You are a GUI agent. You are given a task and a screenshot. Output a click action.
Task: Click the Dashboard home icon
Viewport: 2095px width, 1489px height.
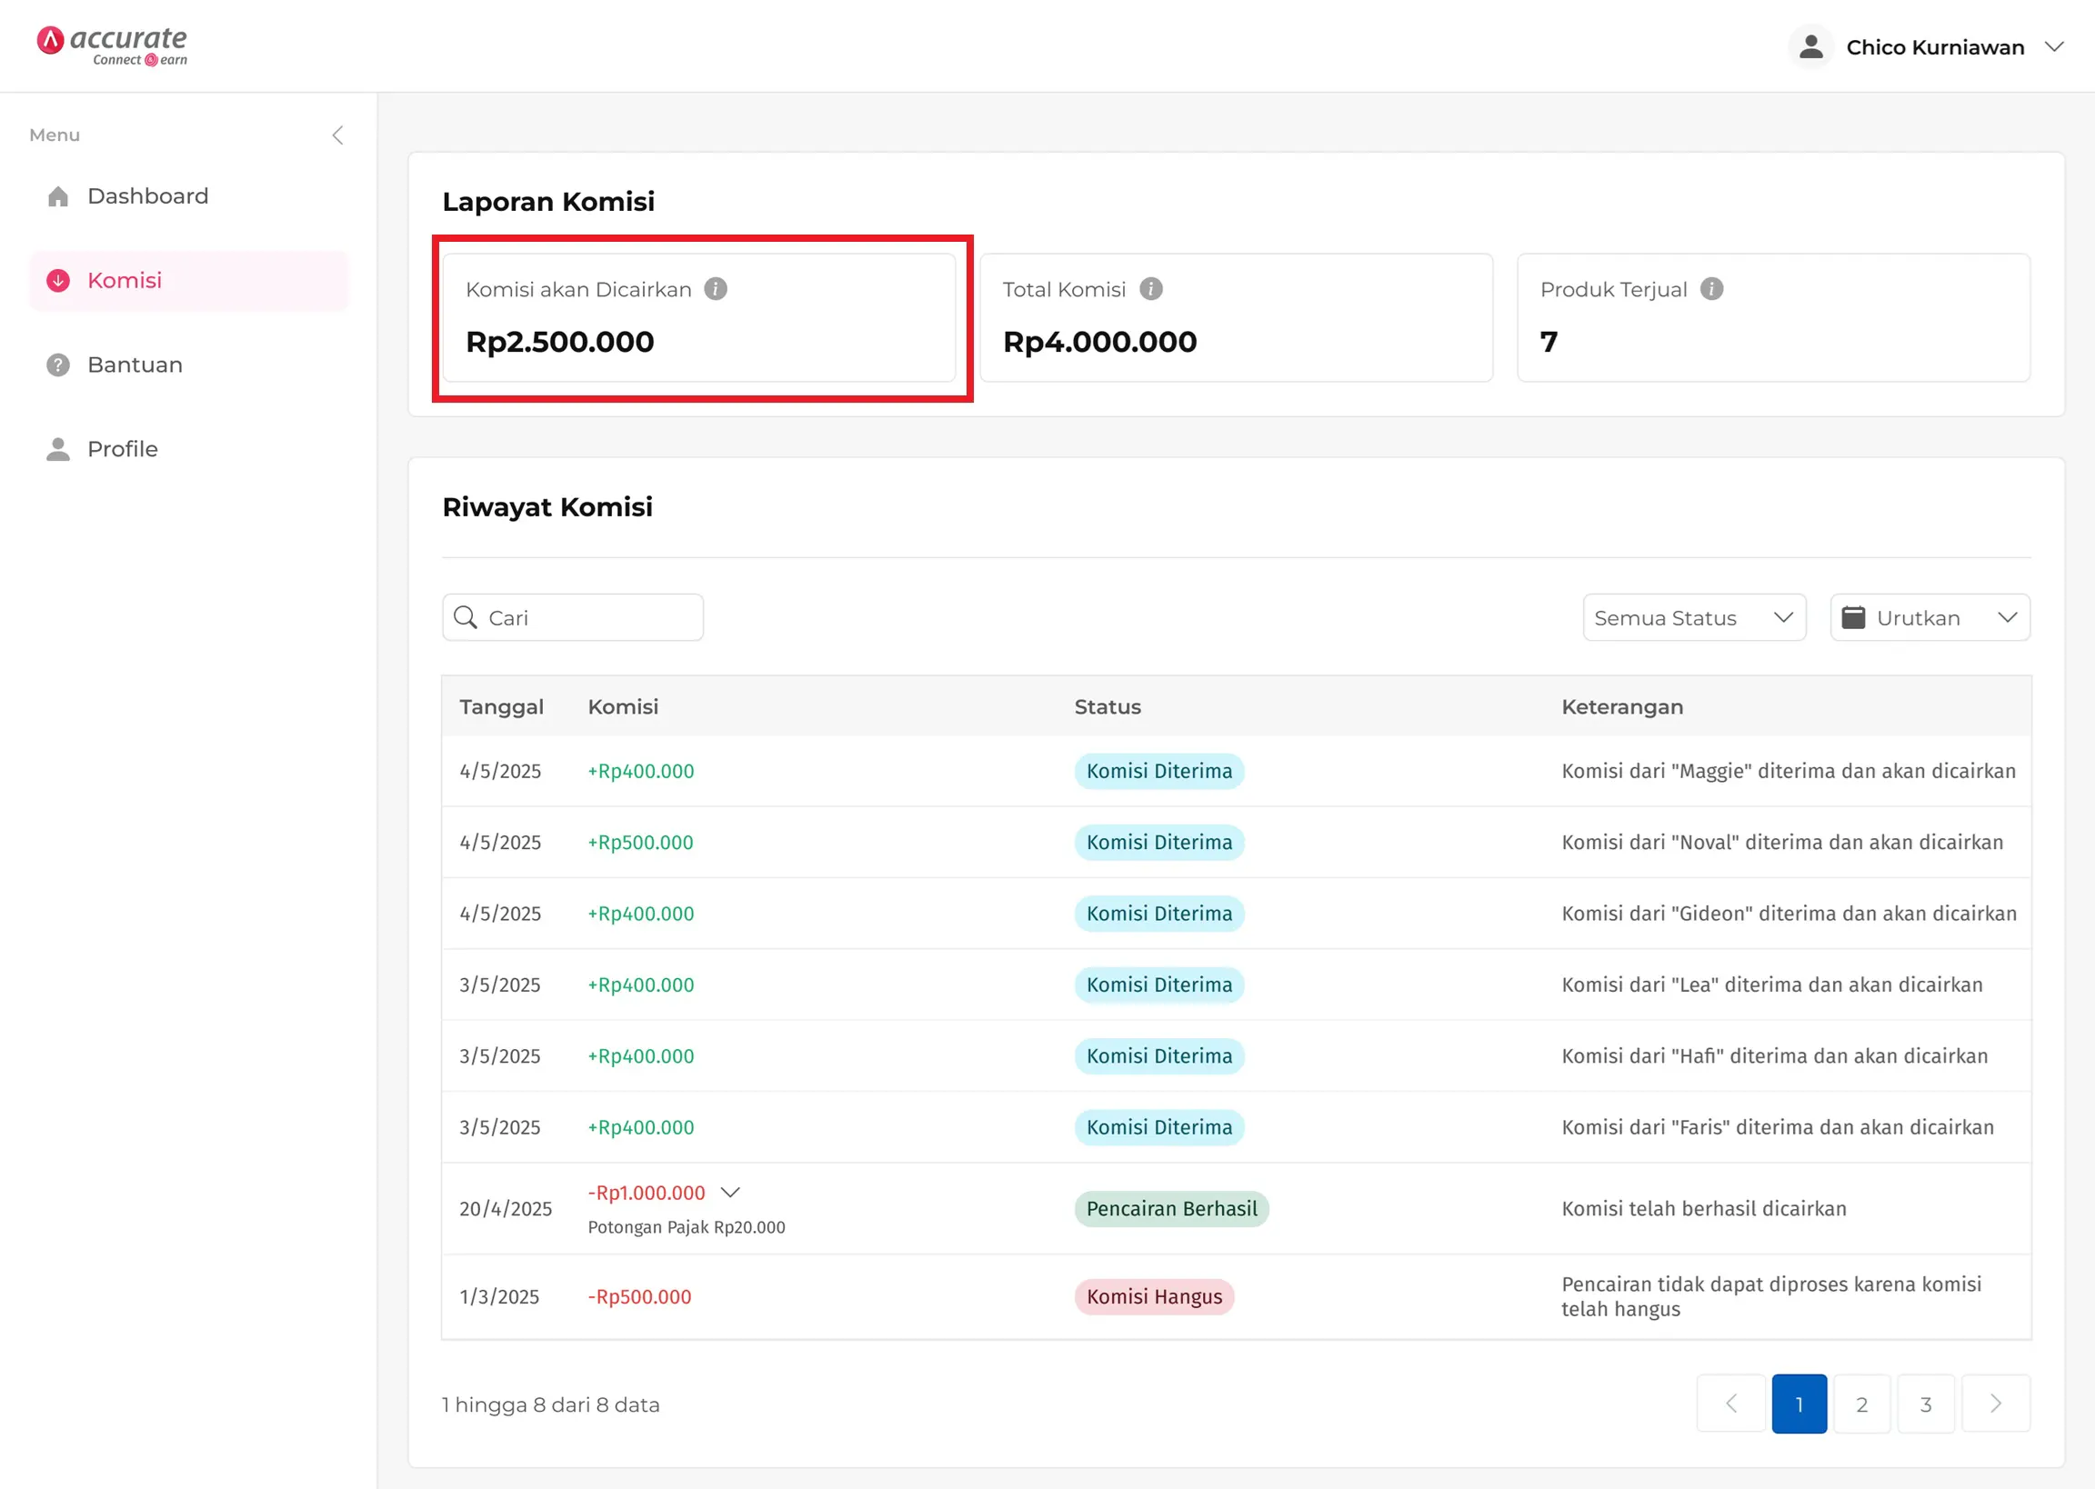click(x=58, y=196)
